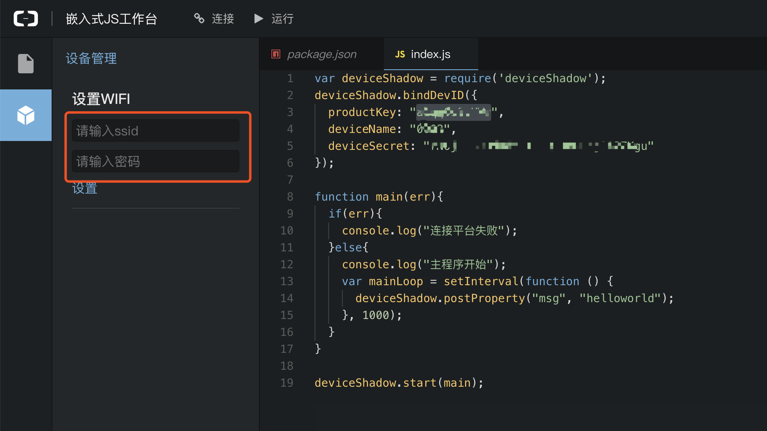Click the 连接 connect button

(x=214, y=19)
